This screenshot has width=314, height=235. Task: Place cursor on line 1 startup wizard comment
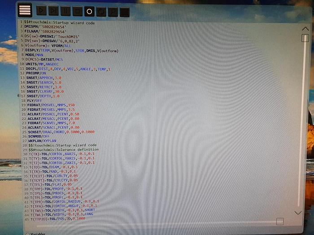pyautogui.click(x=58, y=21)
